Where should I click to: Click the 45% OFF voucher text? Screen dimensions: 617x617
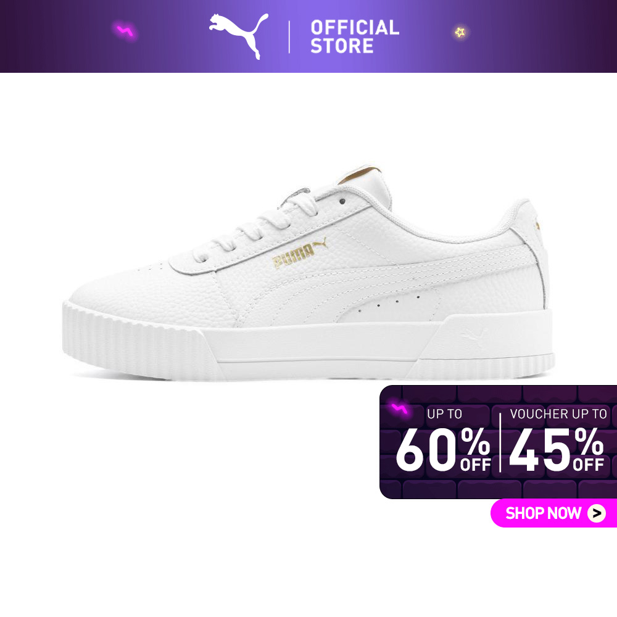coord(557,450)
